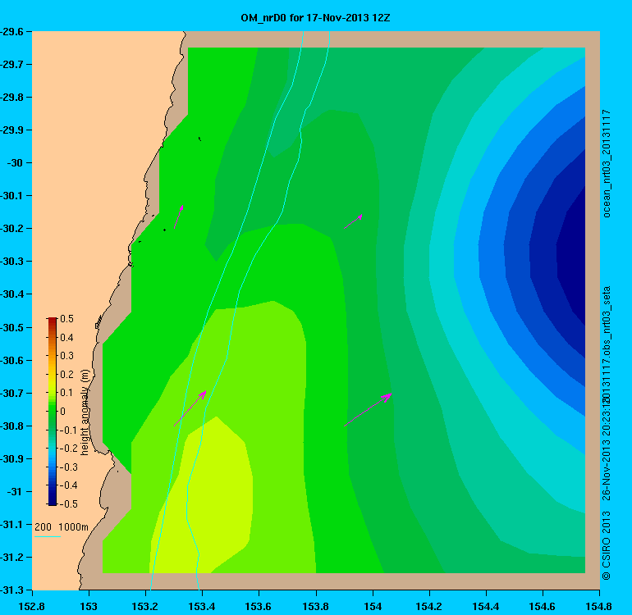Viewport: 632px width, 615px height.
Task: Select latitude axis label -30.7
Action: [11, 393]
